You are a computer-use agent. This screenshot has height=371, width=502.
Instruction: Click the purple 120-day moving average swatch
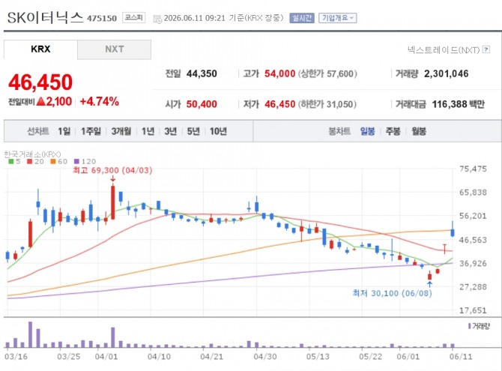(76, 161)
